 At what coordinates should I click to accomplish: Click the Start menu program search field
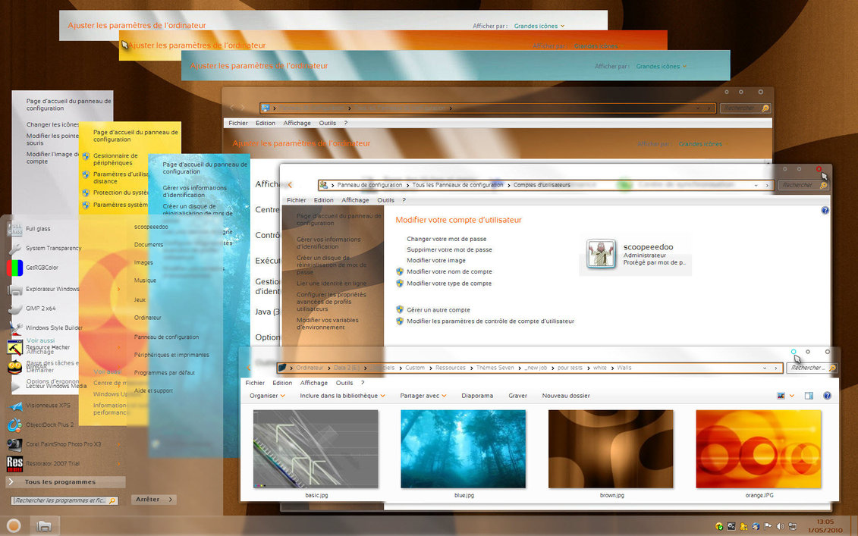coord(61,500)
